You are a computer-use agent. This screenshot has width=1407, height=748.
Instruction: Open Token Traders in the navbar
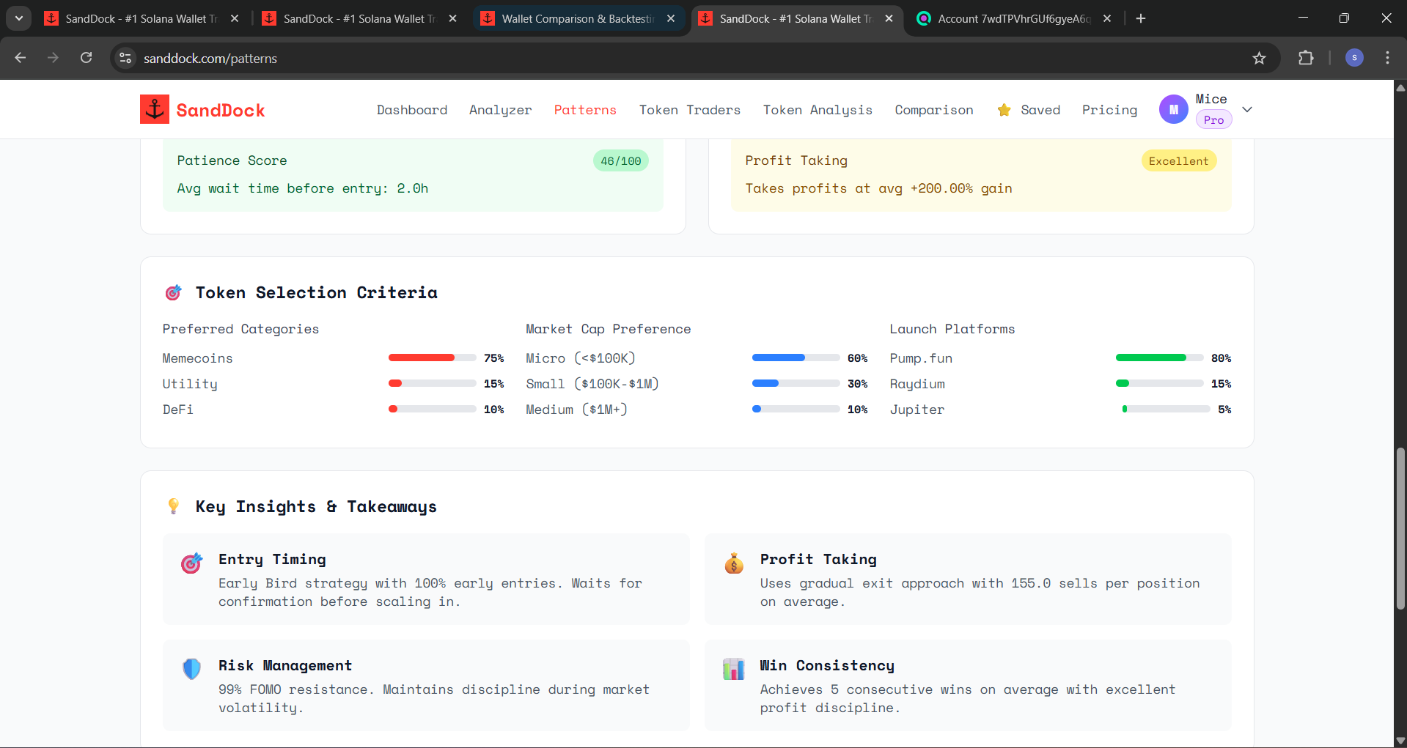point(690,110)
